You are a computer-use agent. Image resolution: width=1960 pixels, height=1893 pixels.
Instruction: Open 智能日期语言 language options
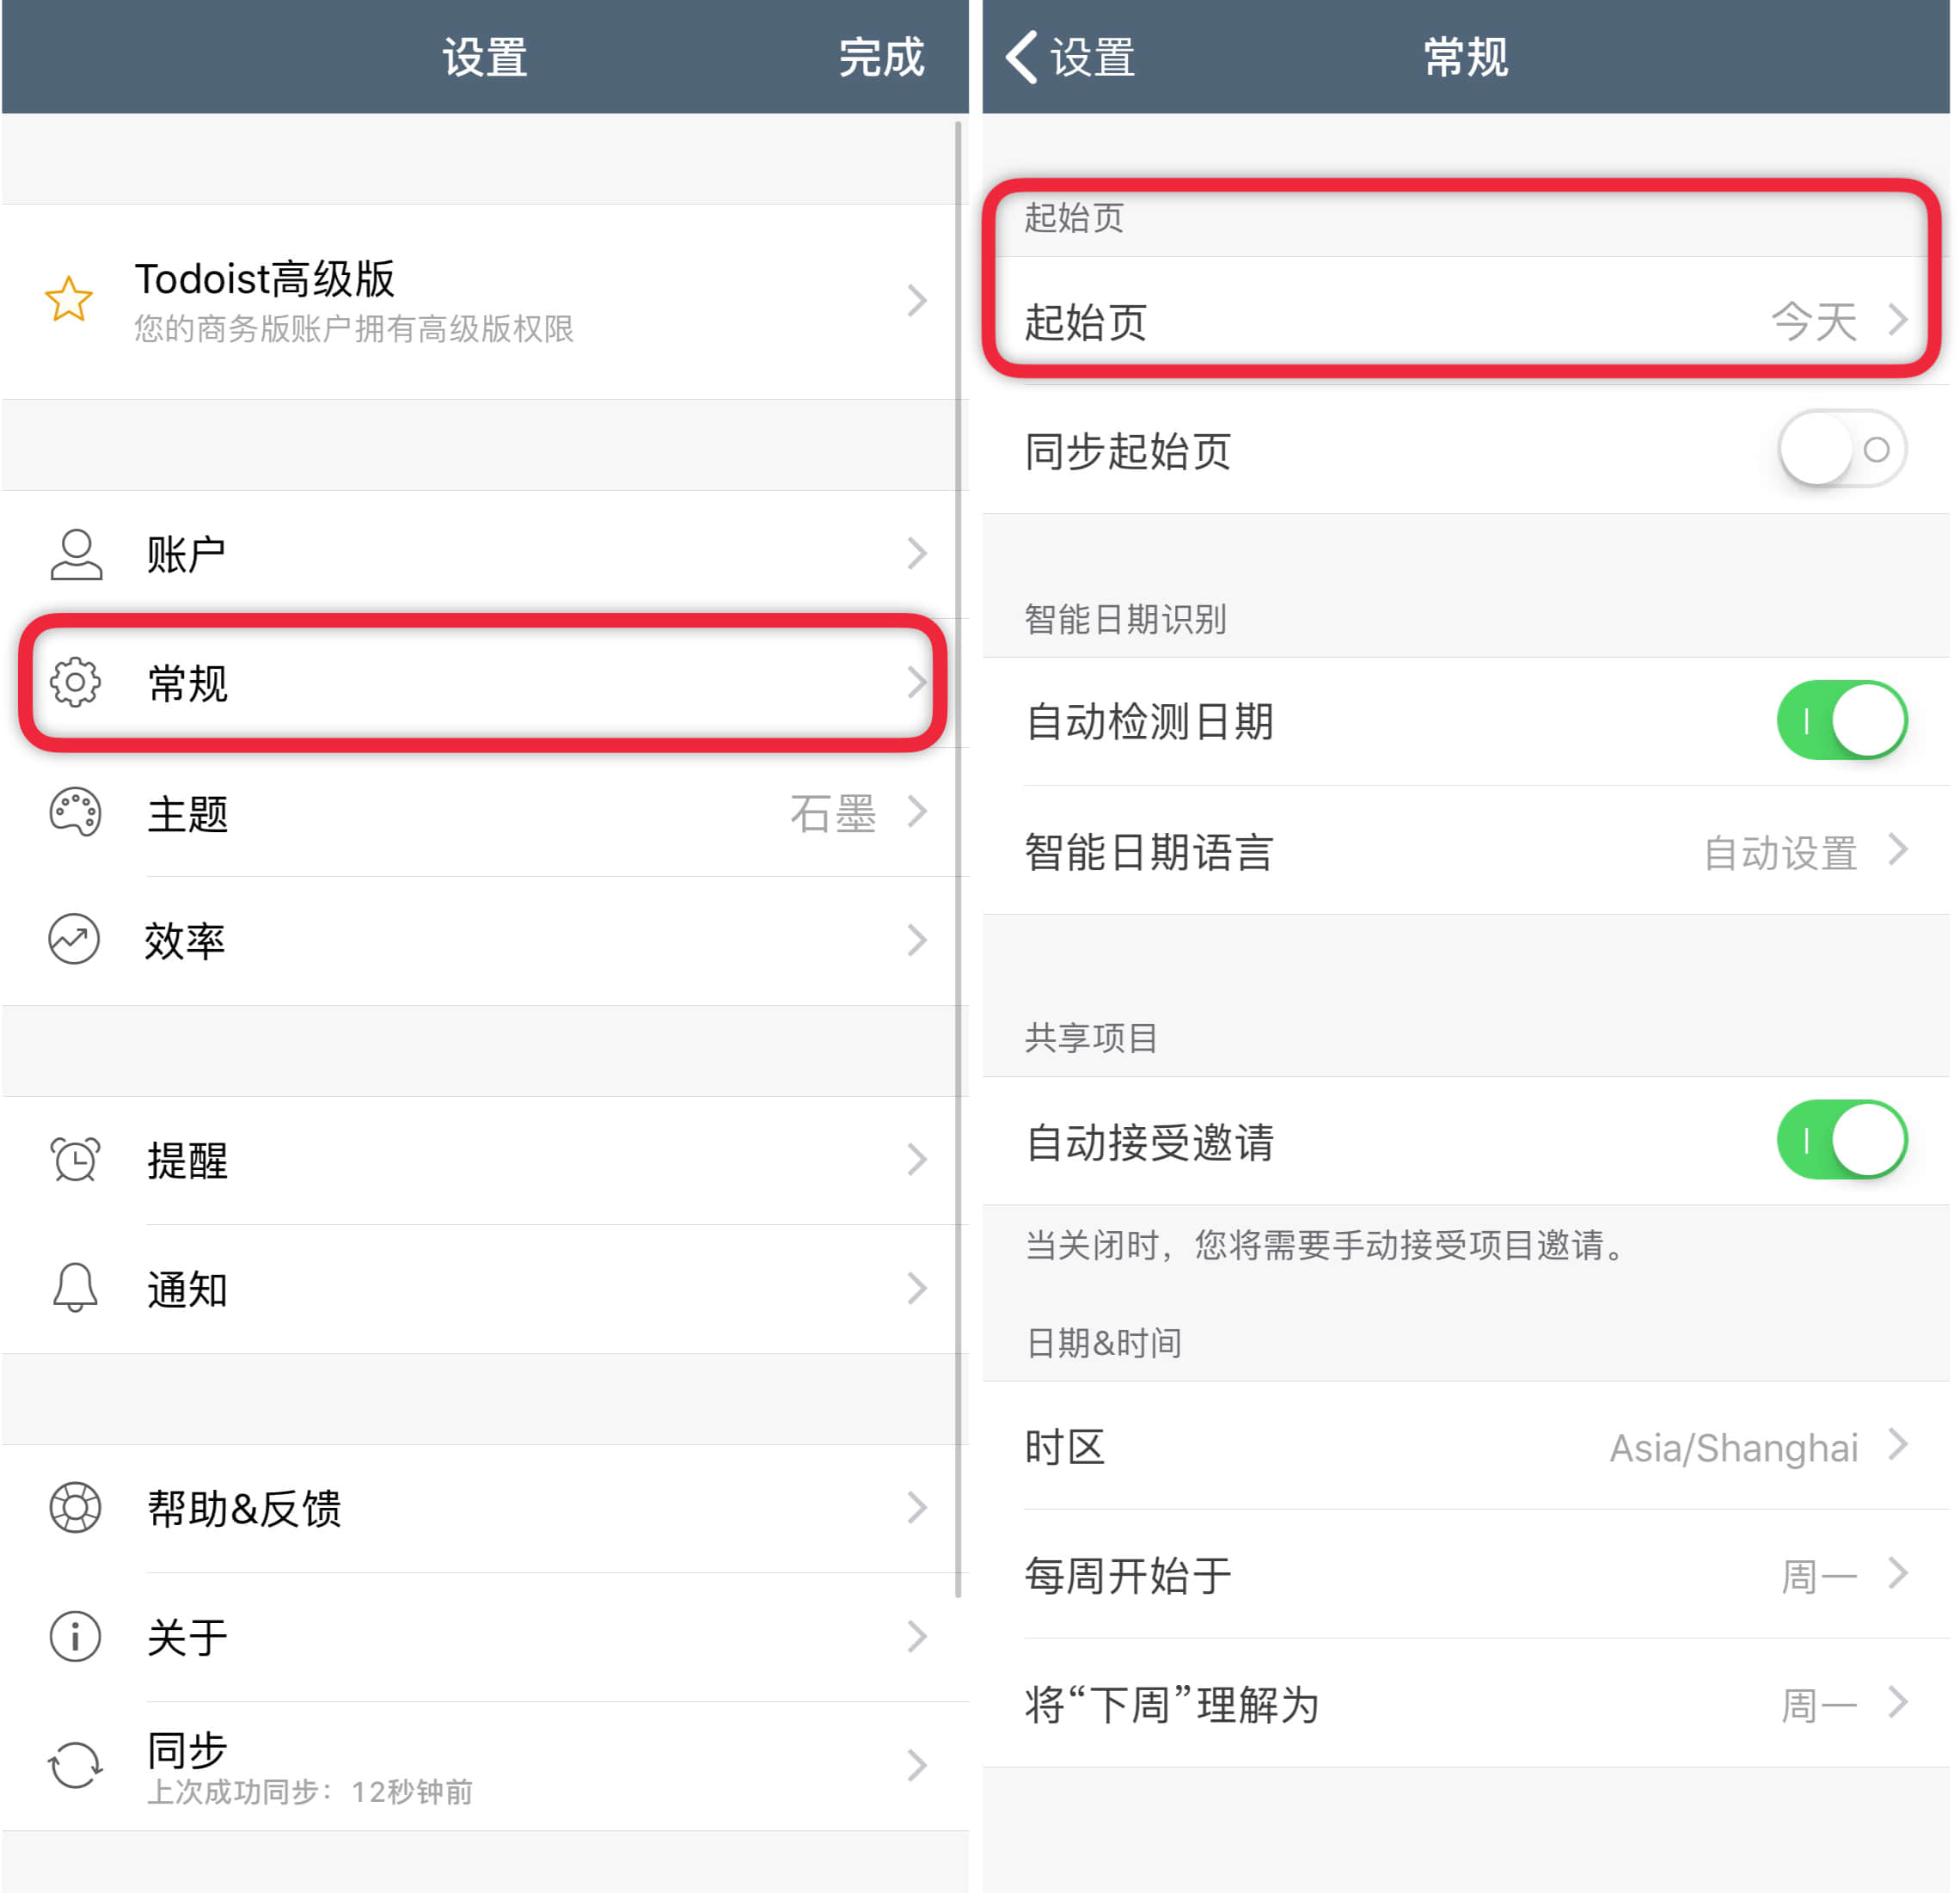click(x=1466, y=851)
